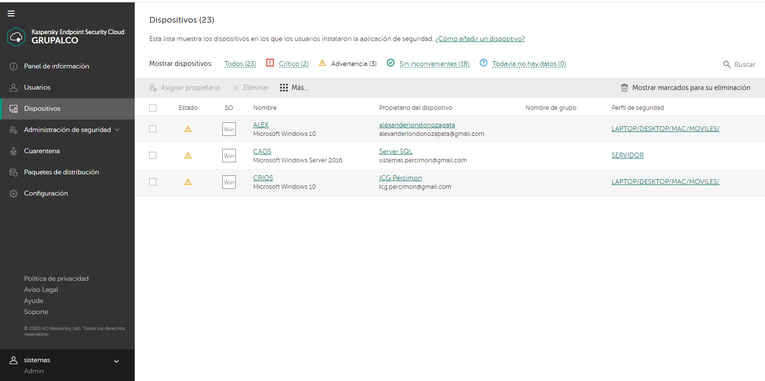The image size is (765, 381).
Task: Open device ALEX details
Action: point(261,125)
